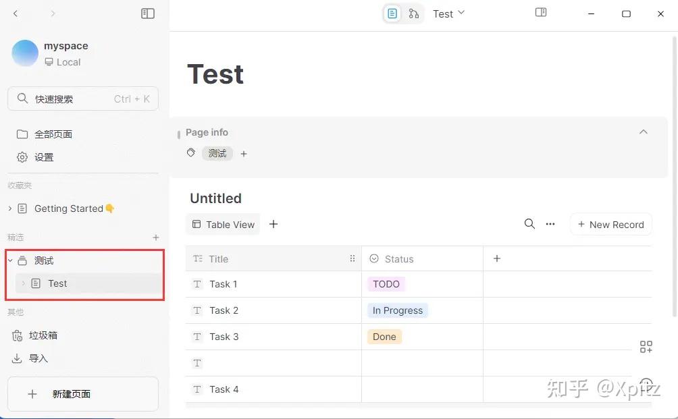Open 全部页面 in sidebar

(x=53, y=134)
